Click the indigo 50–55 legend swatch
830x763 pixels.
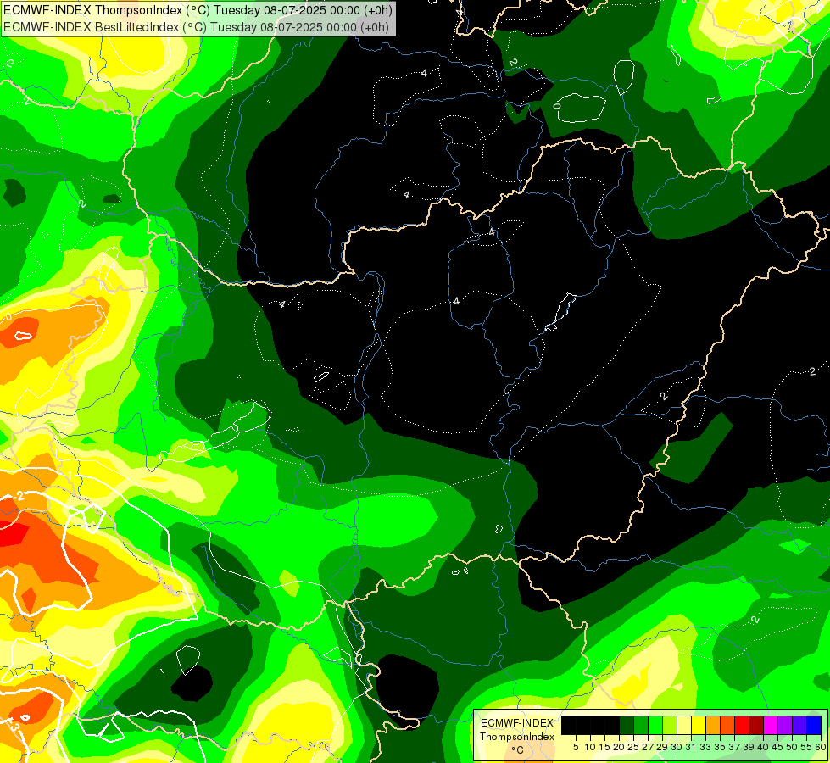pos(799,725)
